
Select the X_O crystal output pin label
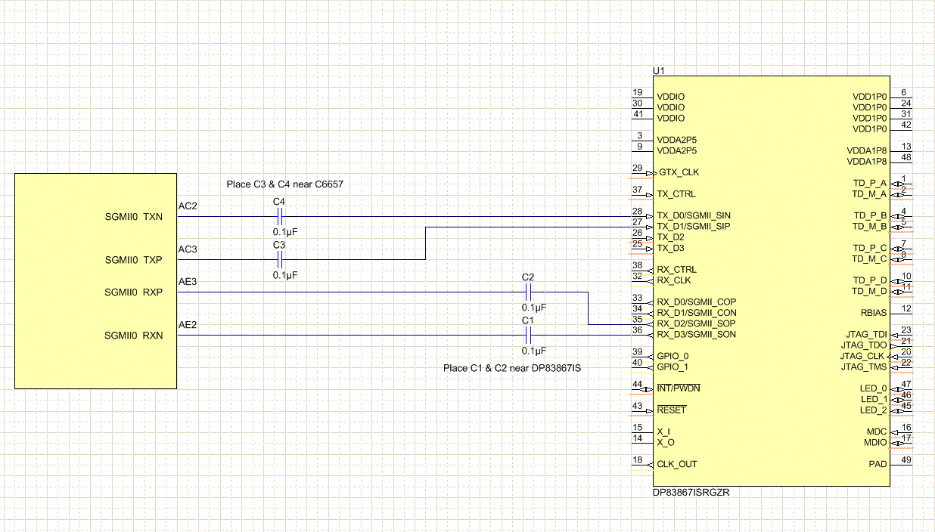click(665, 442)
